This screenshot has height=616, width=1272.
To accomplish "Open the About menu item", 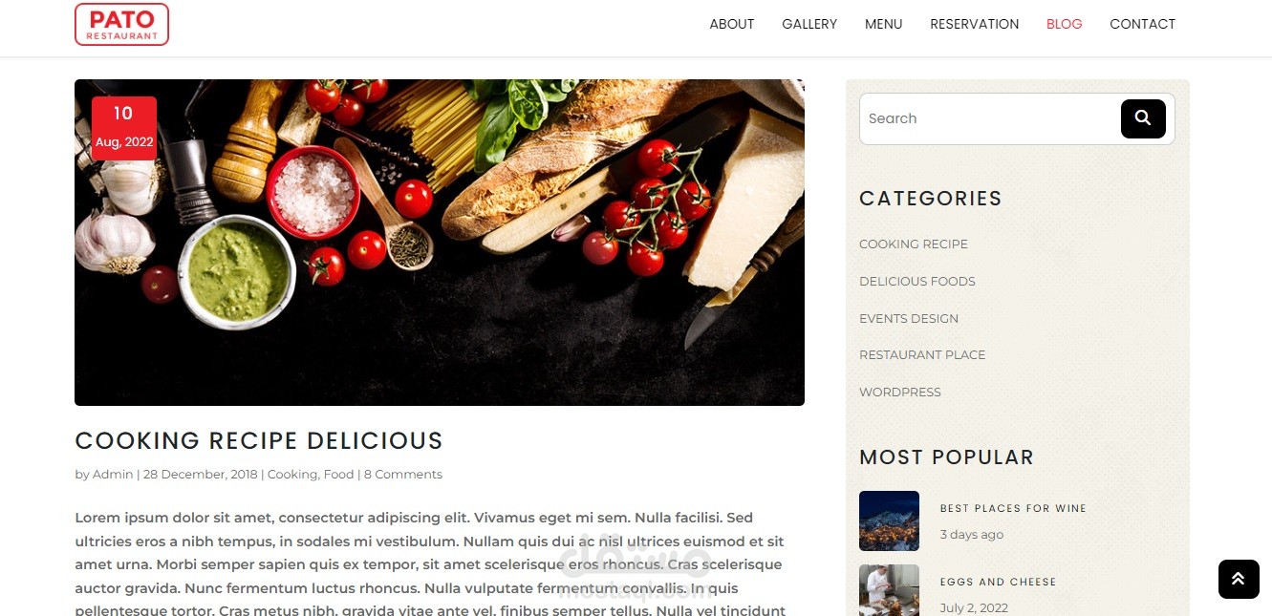I will click(732, 24).
